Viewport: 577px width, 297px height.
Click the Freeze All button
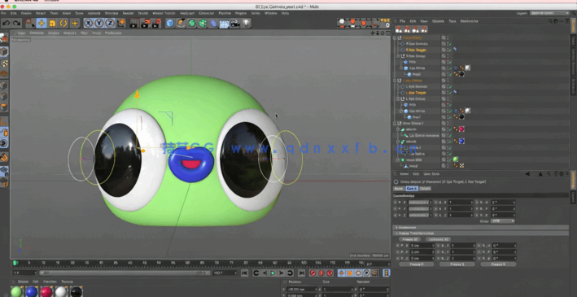[x=409, y=239]
